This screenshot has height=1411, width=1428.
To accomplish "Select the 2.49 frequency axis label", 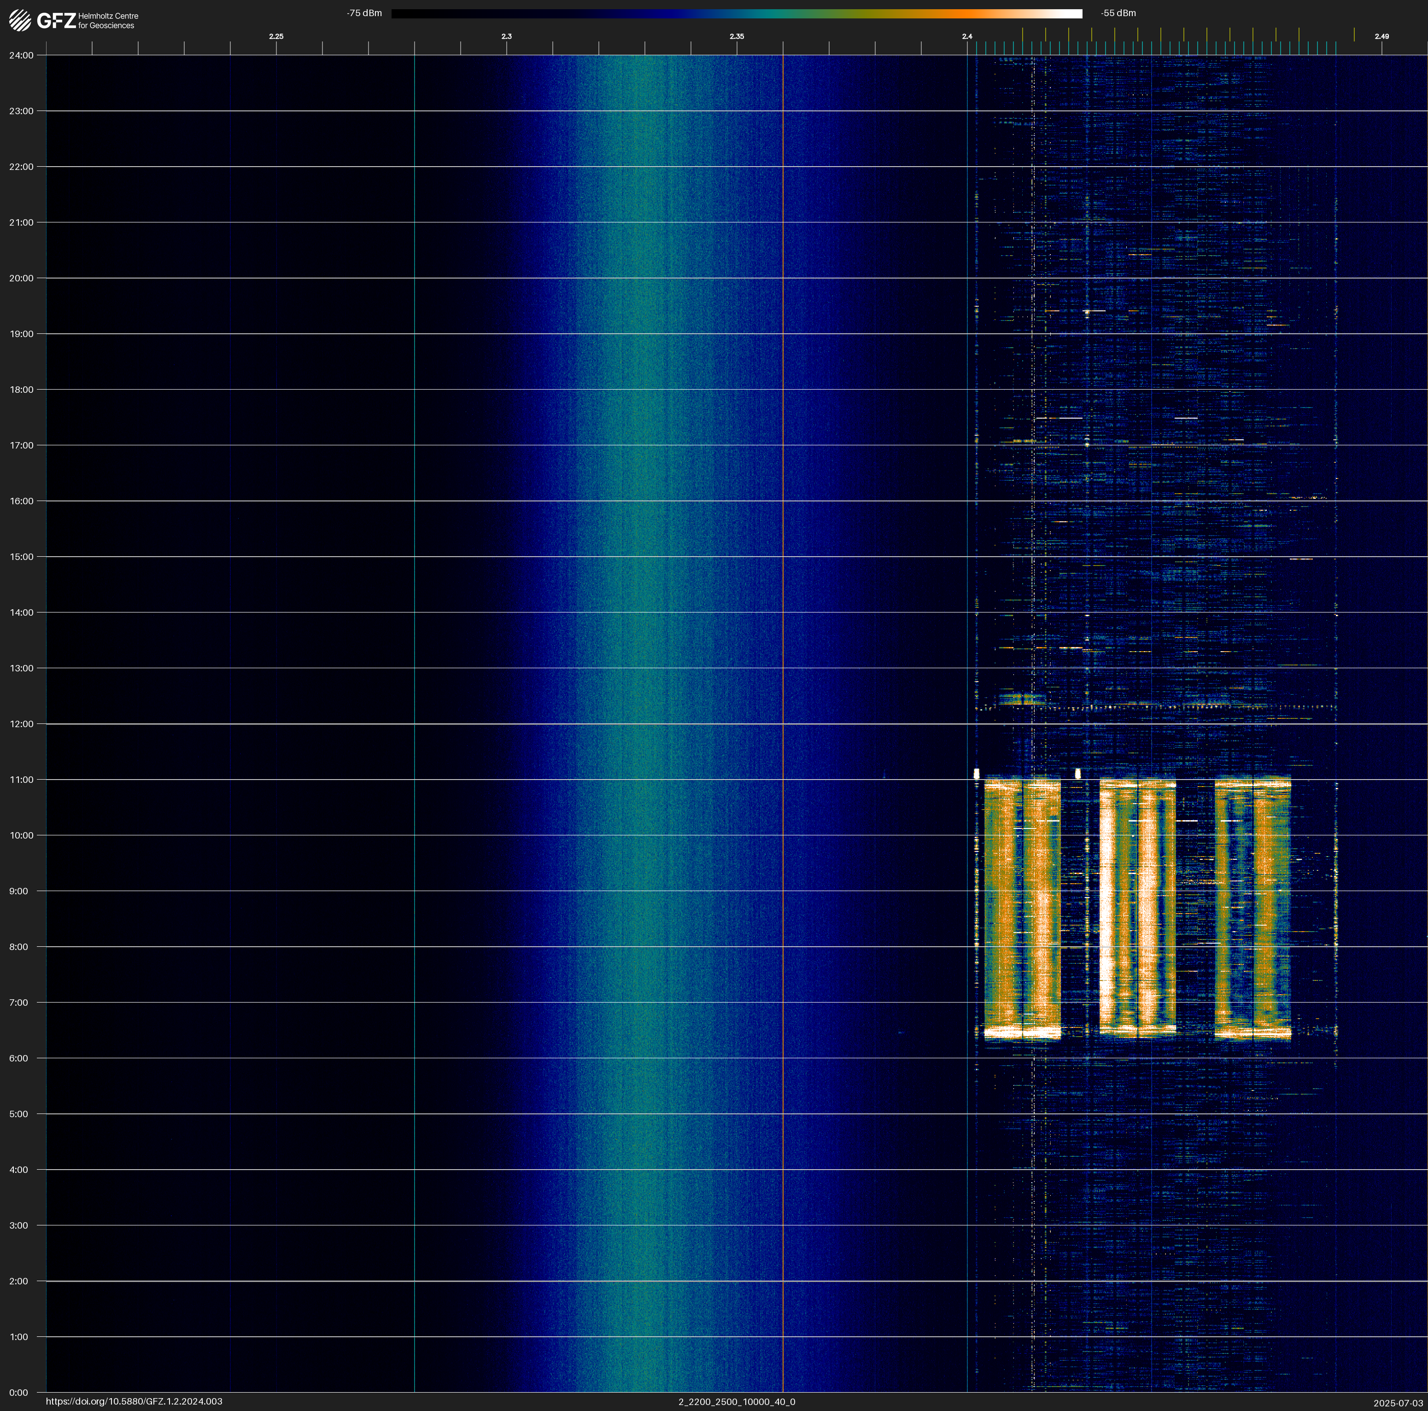I will pyautogui.click(x=1381, y=36).
